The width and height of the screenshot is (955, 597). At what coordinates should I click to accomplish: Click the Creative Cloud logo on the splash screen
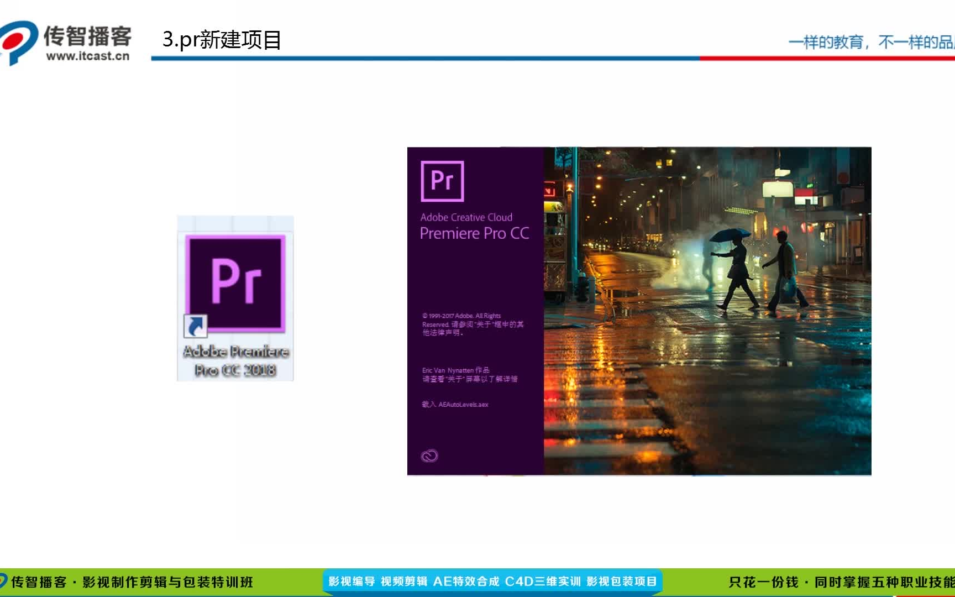point(429,455)
